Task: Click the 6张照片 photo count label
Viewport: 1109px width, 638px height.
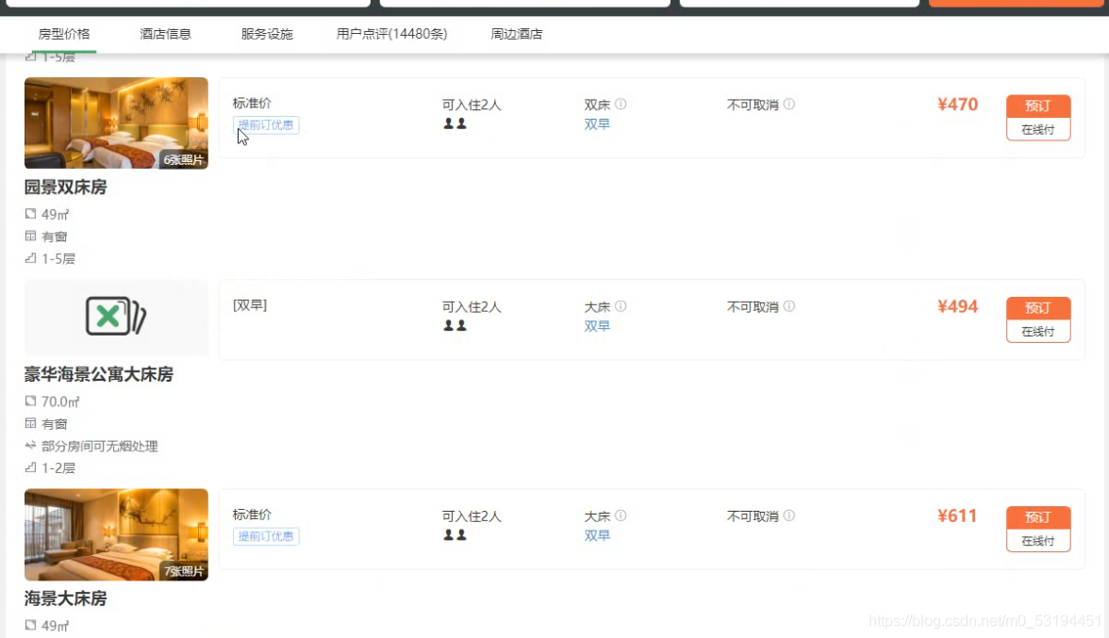Action: pyautogui.click(x=183, y=159)
